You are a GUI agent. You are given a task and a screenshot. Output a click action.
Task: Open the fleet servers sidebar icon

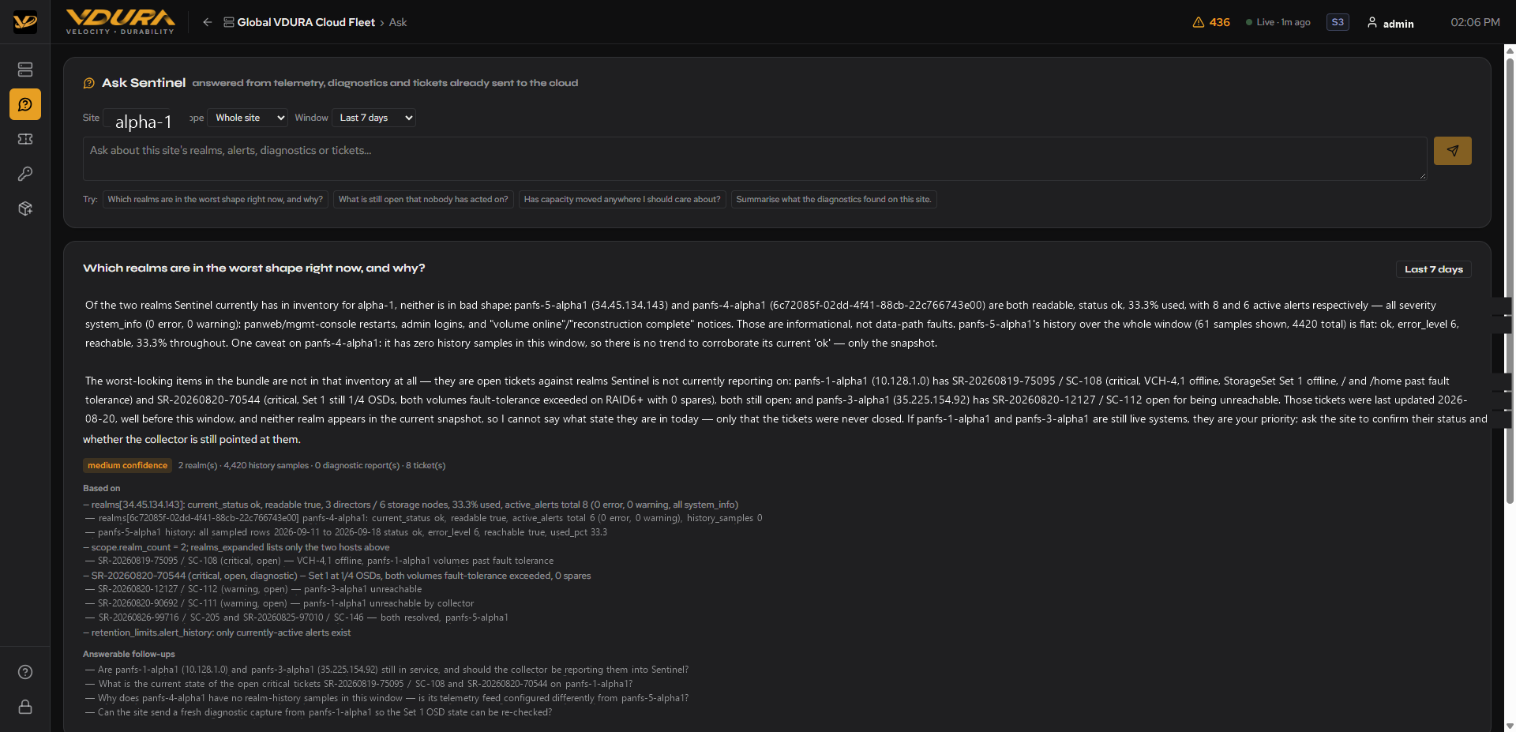coord(25,69)
